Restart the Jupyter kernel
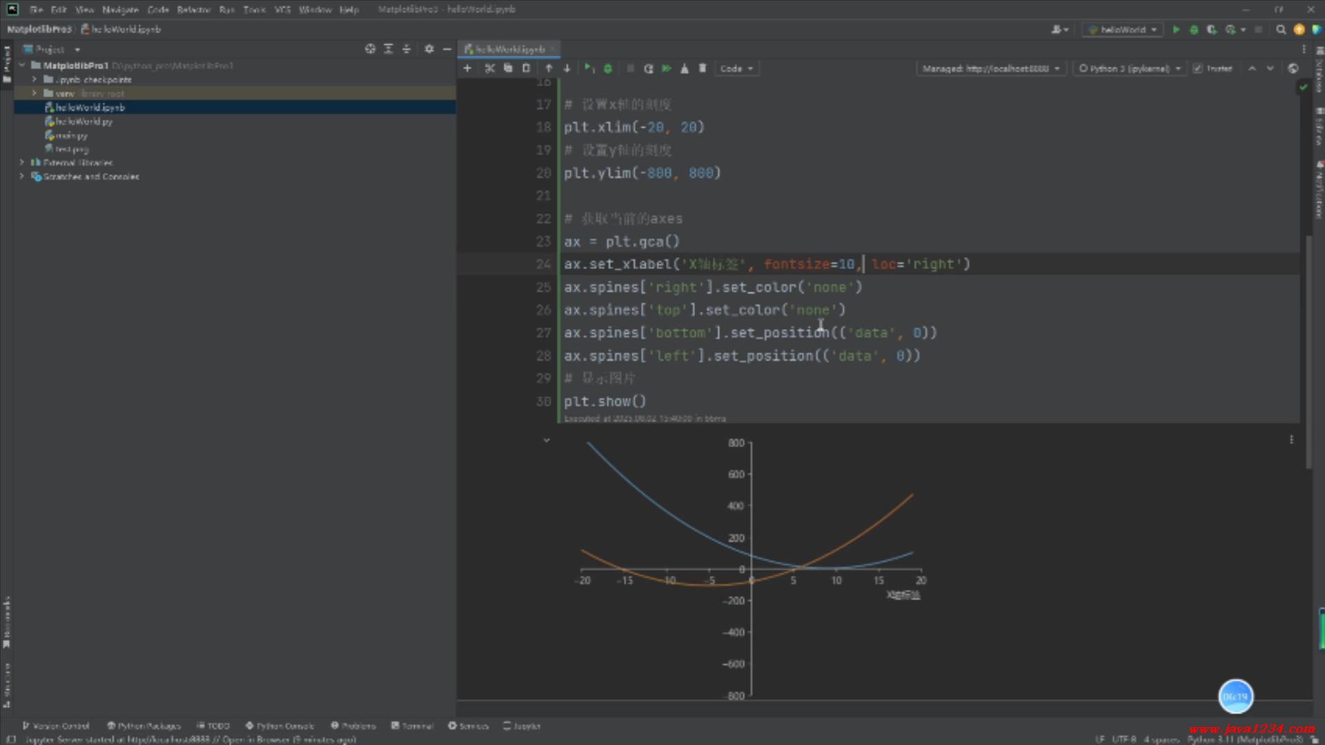The image size is (1325, 745). coord(648,68)
